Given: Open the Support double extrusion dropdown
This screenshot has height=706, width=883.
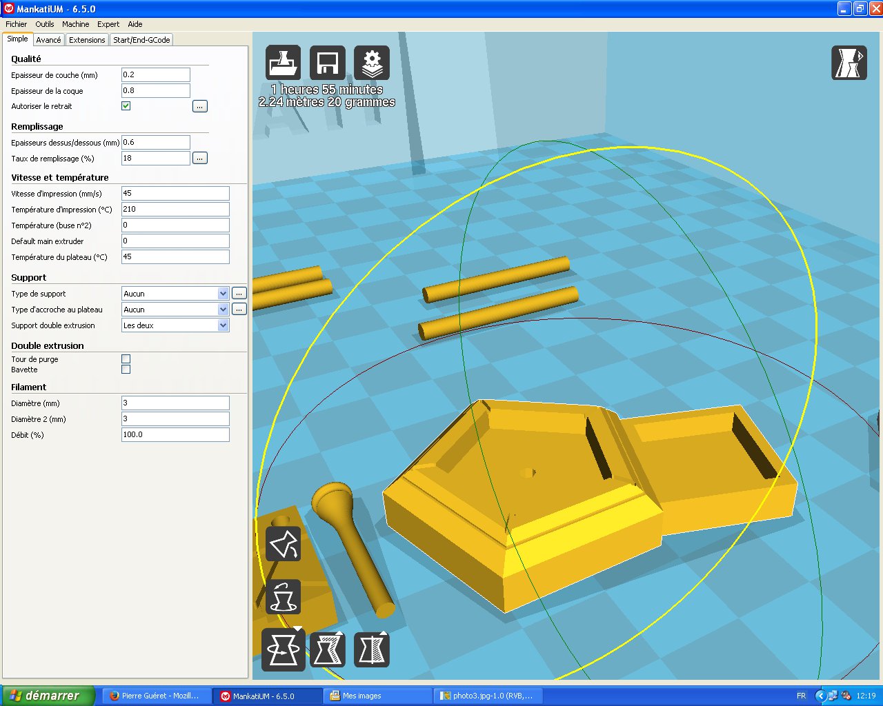Looking at the screenshot, I should click(175, 325).
